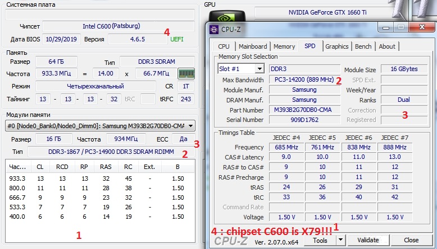Switch to the Graphics tab
This screenshot has height=249, width=437.
(336, 46)
